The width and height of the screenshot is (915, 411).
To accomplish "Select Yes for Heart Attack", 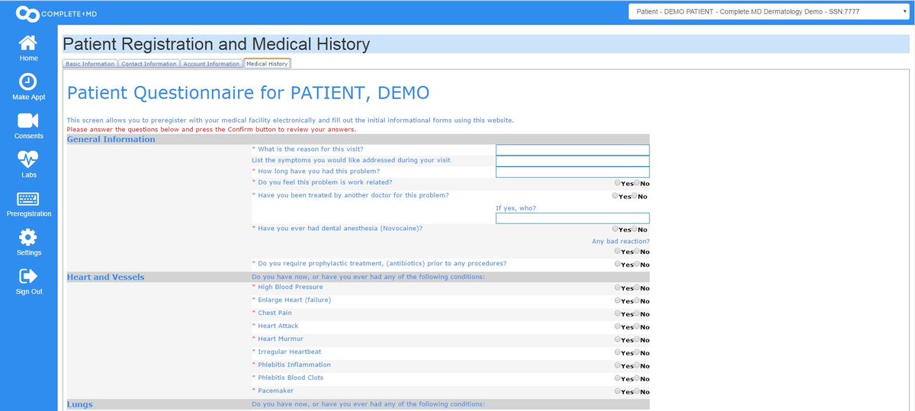I will click(x=618, y=326).
